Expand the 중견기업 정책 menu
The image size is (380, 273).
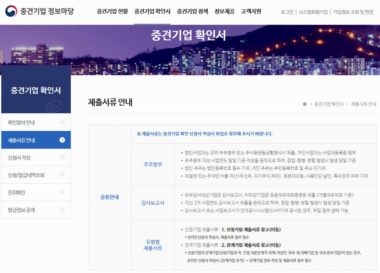[x=192, y=11]
